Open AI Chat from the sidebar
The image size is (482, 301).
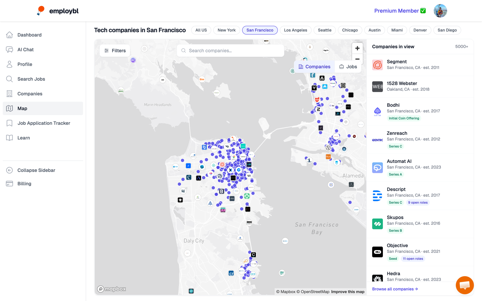click(43, 49)
